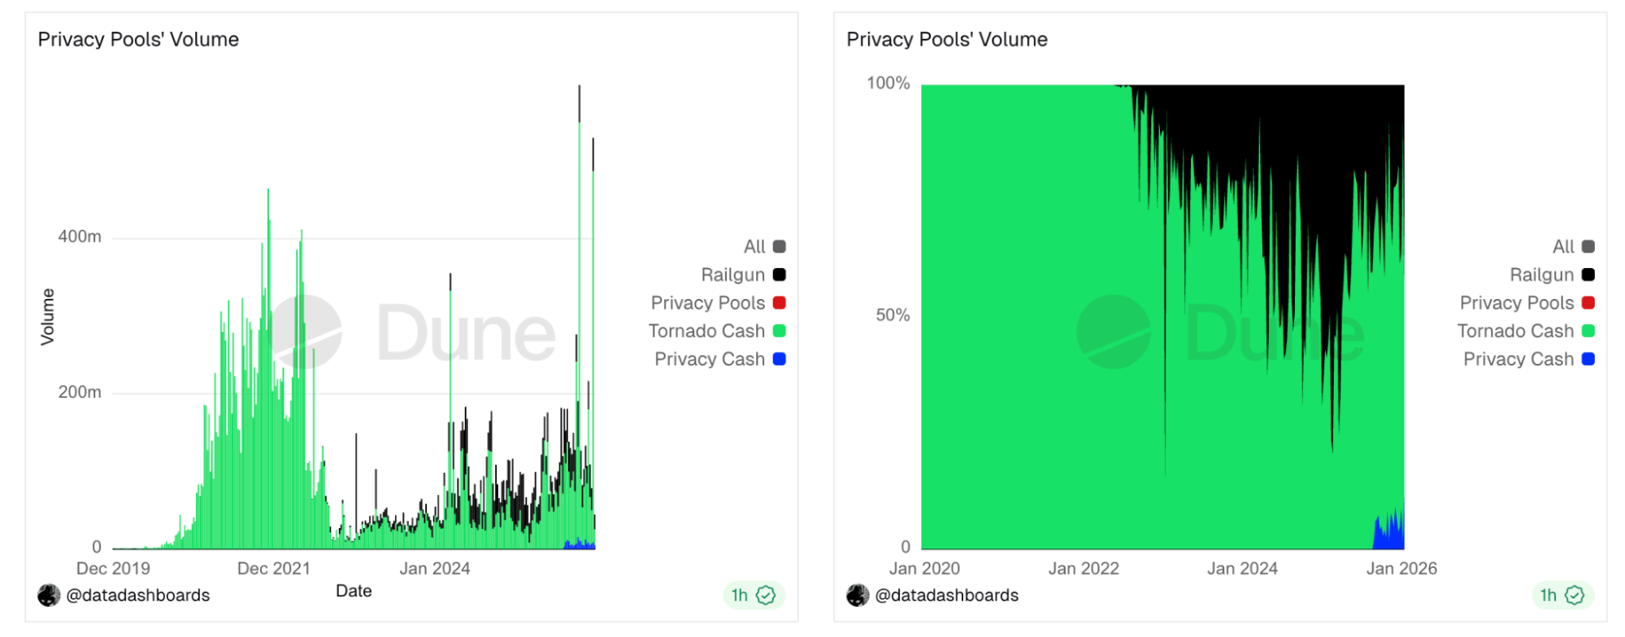This screenshot has width=1625, height=637.
Task: Click the verified checkmark next to left chart's 1h badge
Action: coord(765,596)
